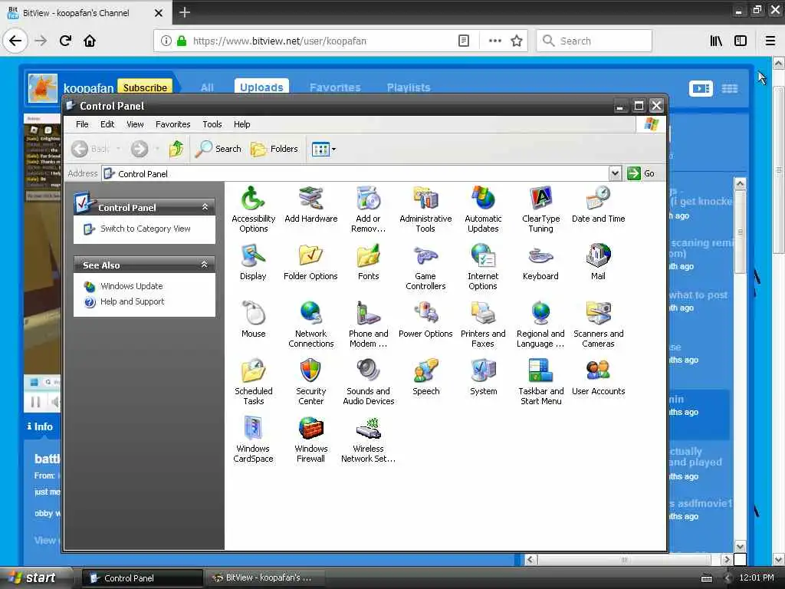This screenshot has width=785, height=589.
Task: Open Accessibility Options in Control Panel
Action: [253, 209]
